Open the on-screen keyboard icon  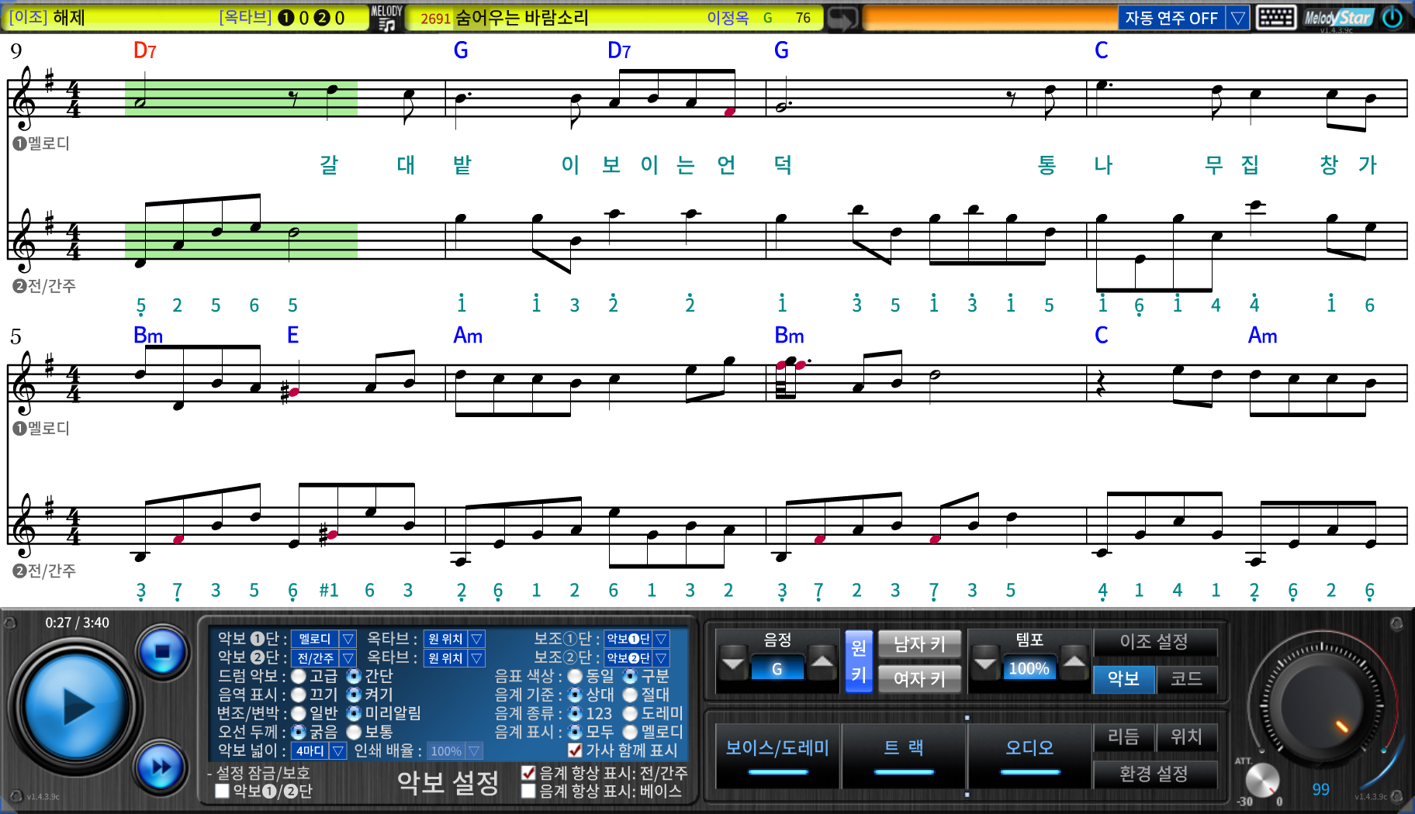(x=1275, y=18)
